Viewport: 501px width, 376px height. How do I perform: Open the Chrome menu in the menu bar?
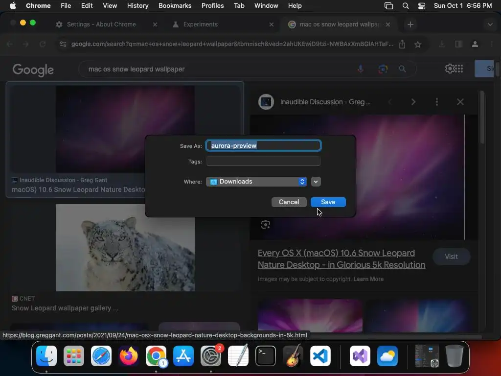38,5
